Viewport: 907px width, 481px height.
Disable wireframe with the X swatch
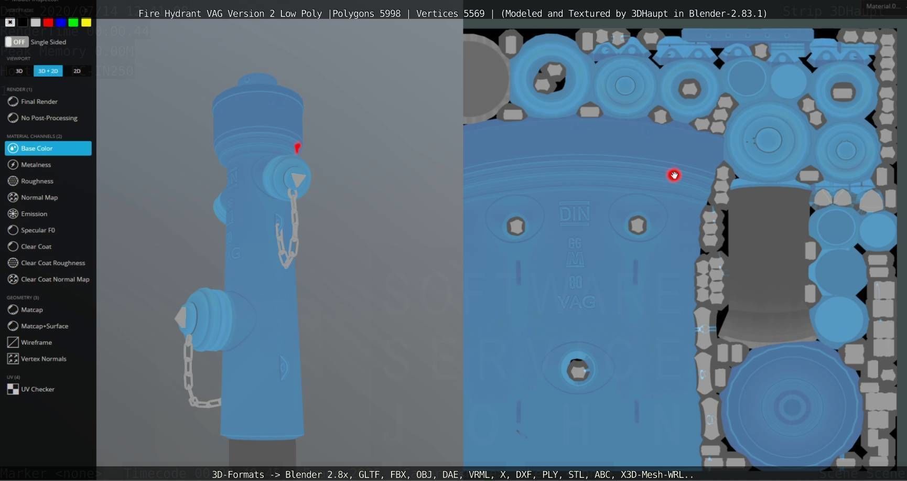point(10,22)
